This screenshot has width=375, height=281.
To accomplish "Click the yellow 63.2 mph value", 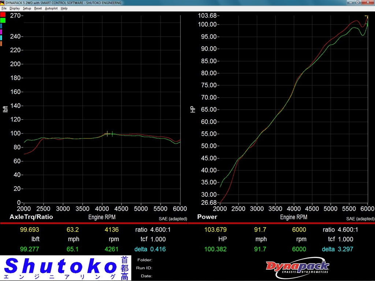I will [x=73, y=230].
